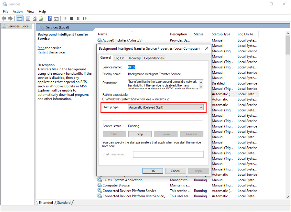
Task: Open the Startup type dropdown
Action: (x=166, y=107)
